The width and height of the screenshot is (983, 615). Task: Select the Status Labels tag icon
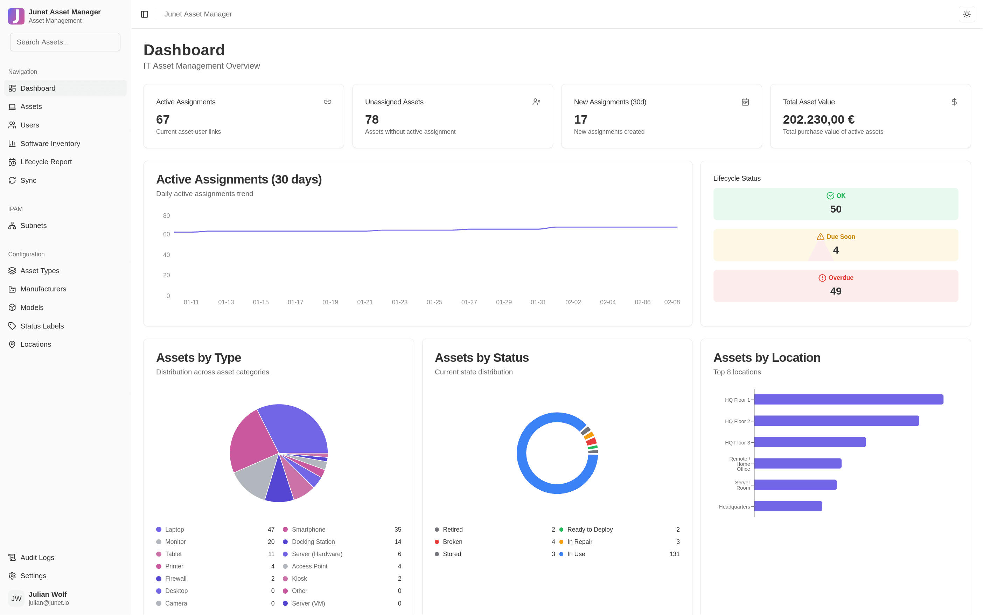click(x=12, y=326)
